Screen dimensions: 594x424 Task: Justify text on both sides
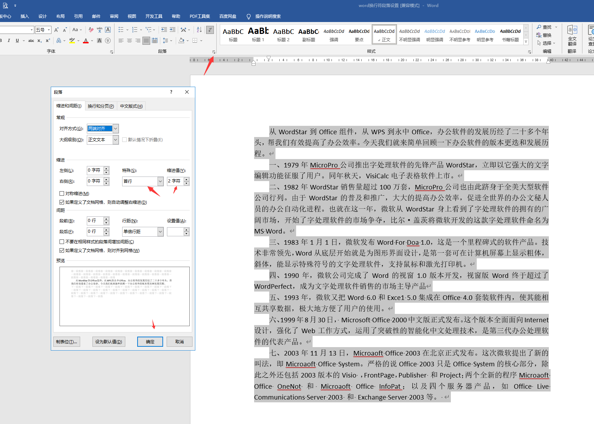(x=146, y=41)
